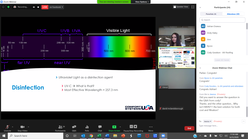The image size is (248, 139).
Task: Open chat recipient dropdown Jessica
Action: pyautogui.click(x=207, y=121)
